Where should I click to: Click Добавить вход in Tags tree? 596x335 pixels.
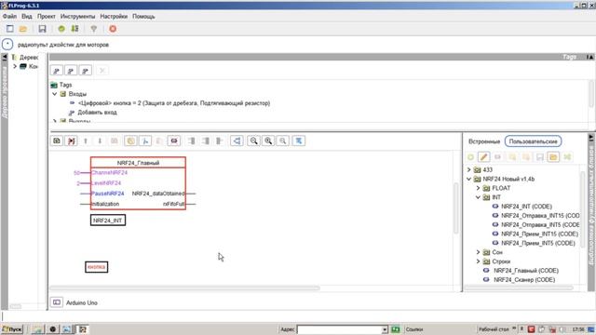[x=97, y=113]
